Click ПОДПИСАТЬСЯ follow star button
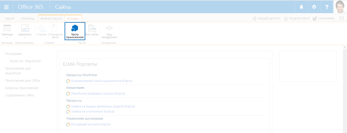 coord(296,18)
